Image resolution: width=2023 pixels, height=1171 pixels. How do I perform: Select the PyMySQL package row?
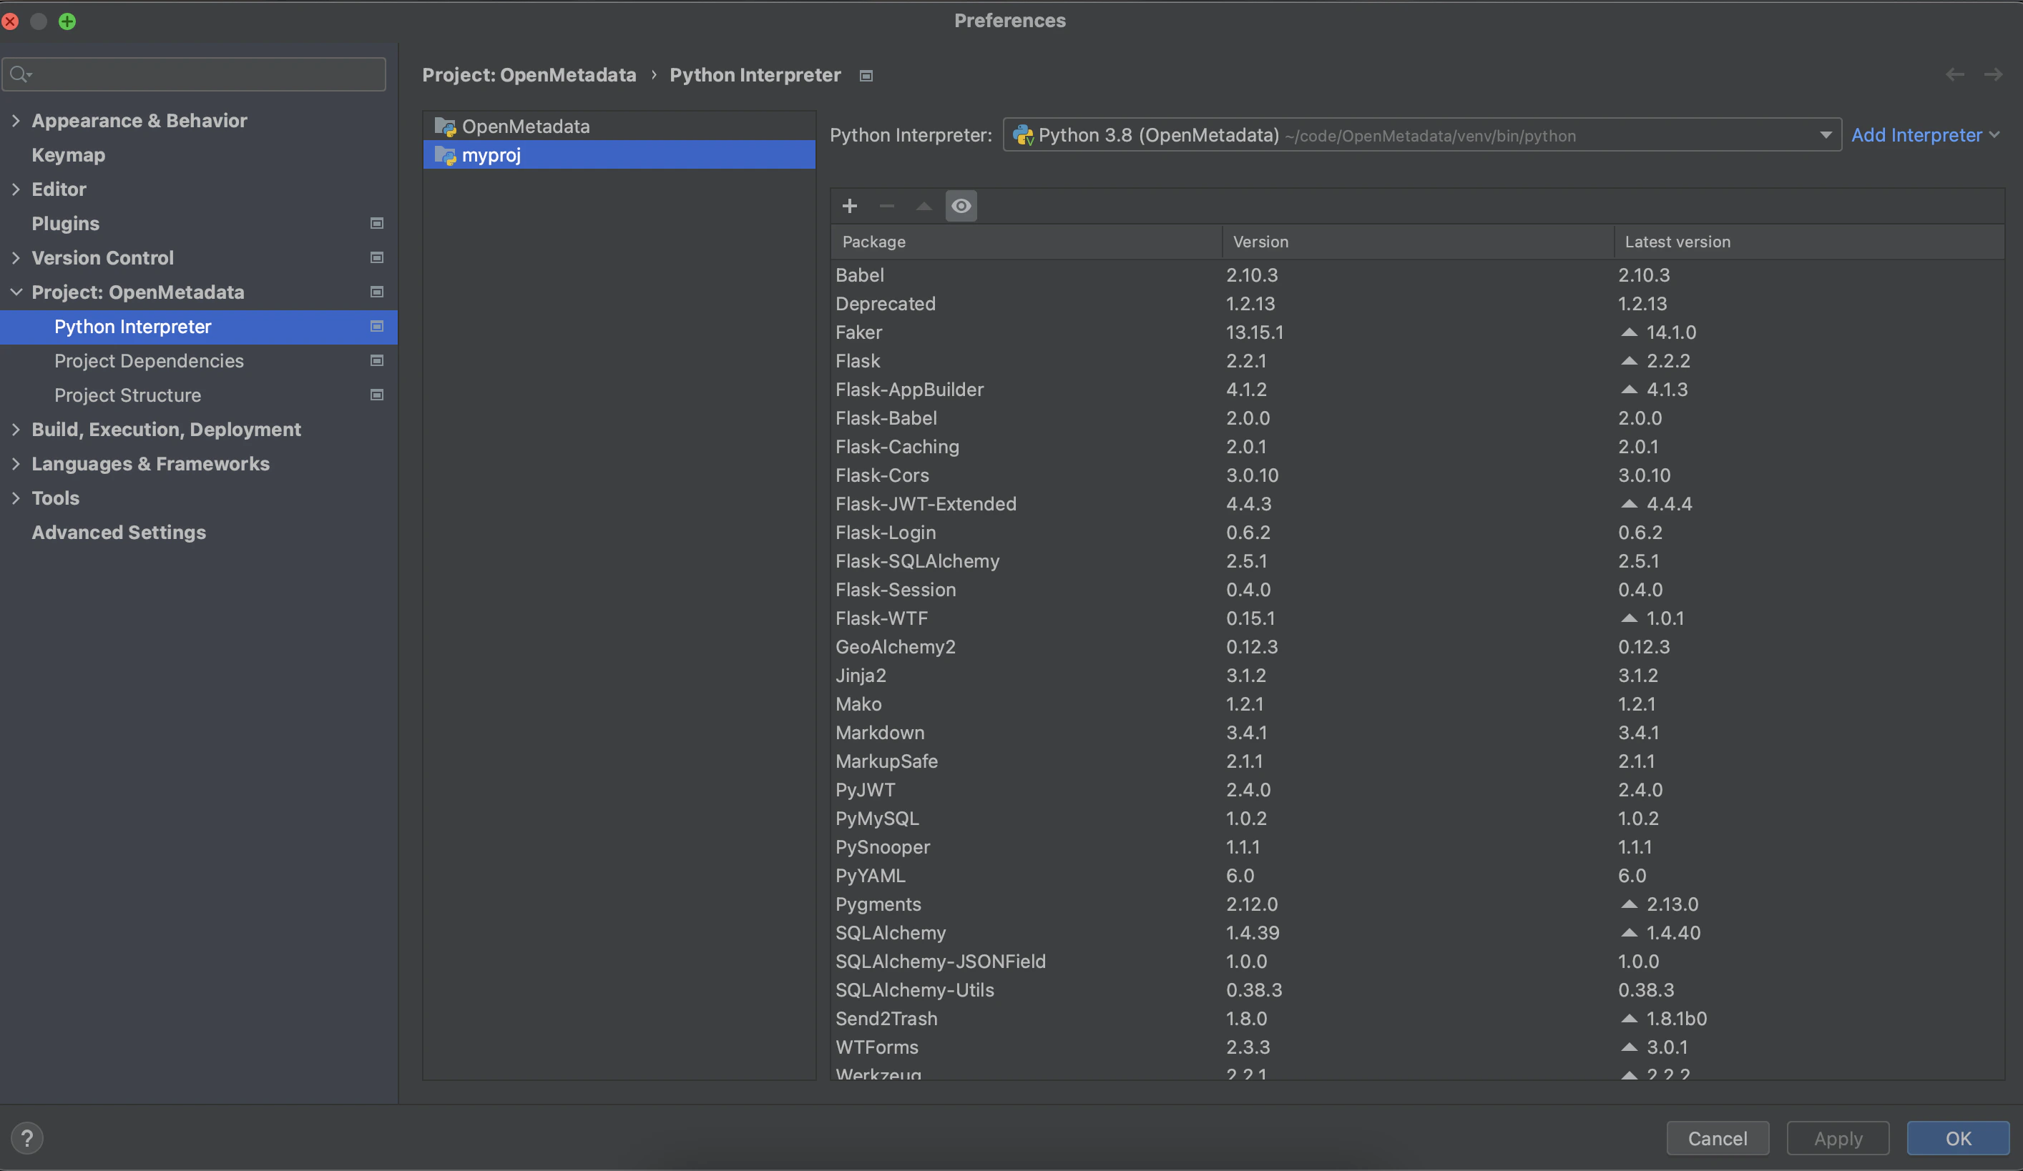1418,818
